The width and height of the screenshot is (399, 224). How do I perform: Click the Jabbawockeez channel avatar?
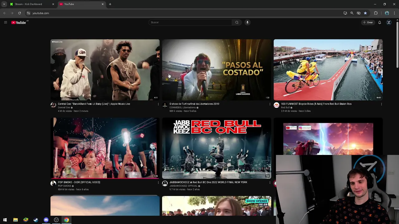coord(165,184)
